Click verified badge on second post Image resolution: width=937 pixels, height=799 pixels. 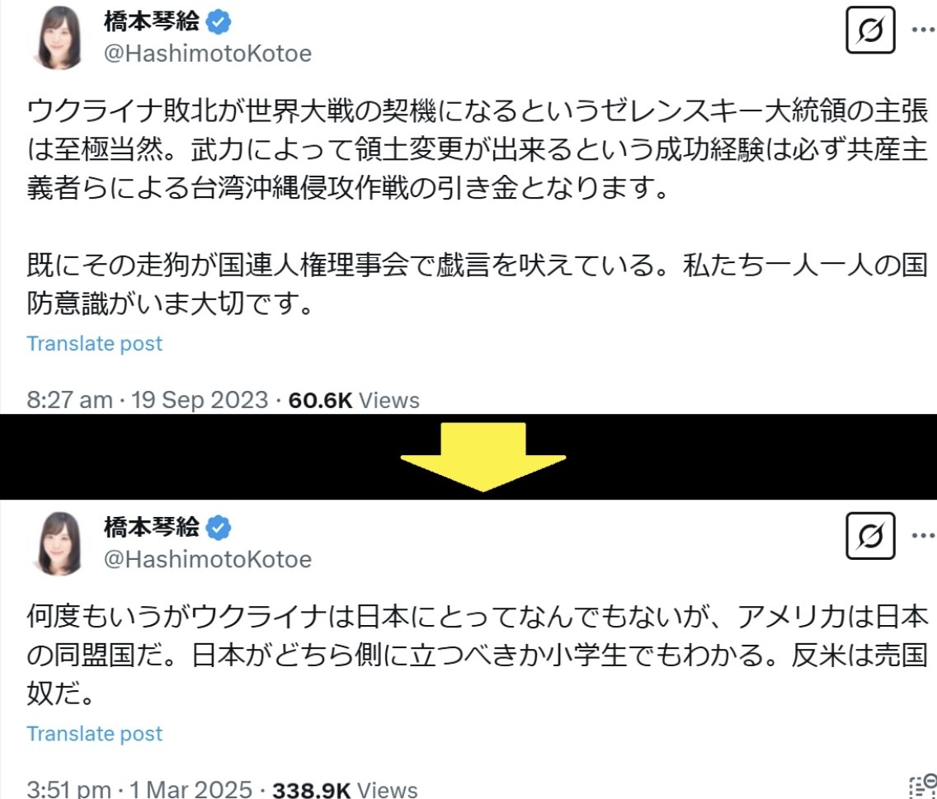[219, 529]
